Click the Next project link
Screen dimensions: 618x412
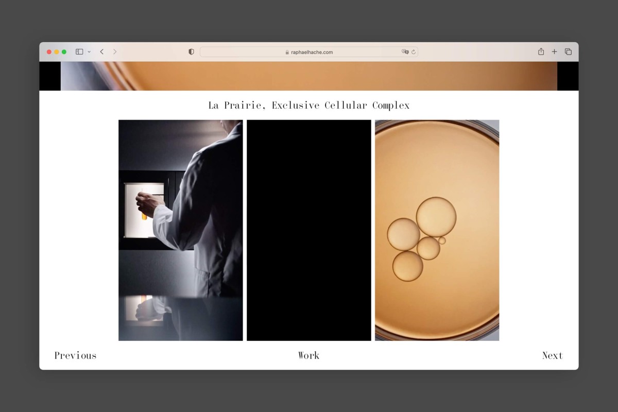[553, 355]
